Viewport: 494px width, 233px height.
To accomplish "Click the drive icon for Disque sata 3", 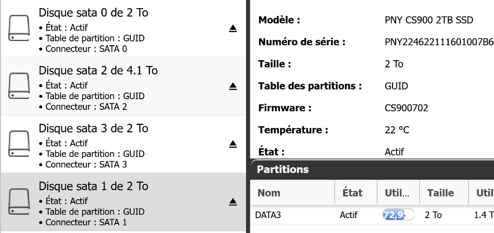I will 19,144.
